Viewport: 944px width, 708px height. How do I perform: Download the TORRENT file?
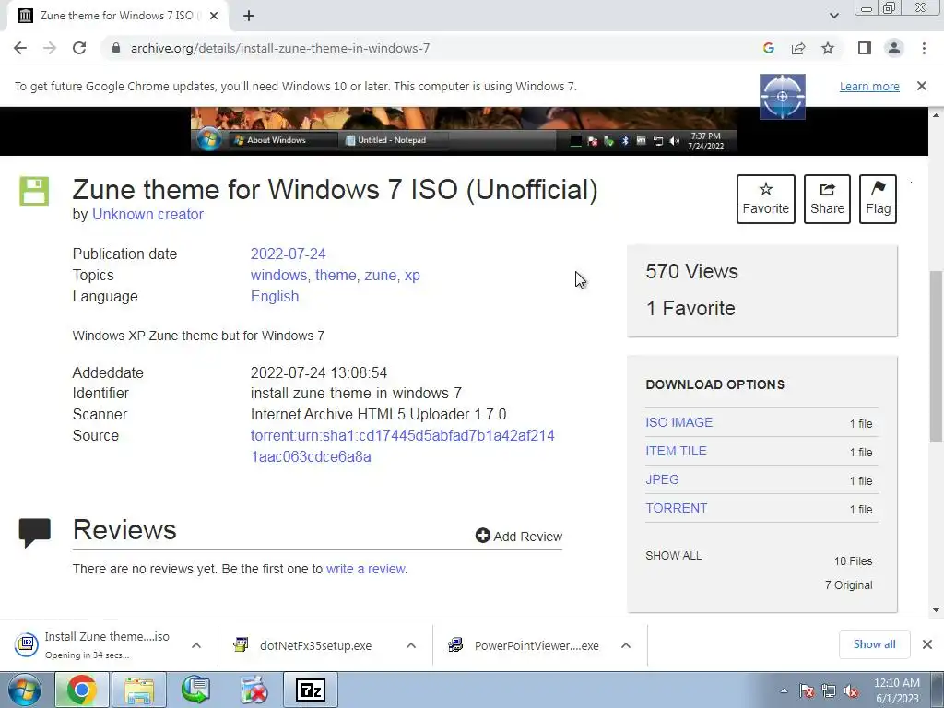[676, 508]
